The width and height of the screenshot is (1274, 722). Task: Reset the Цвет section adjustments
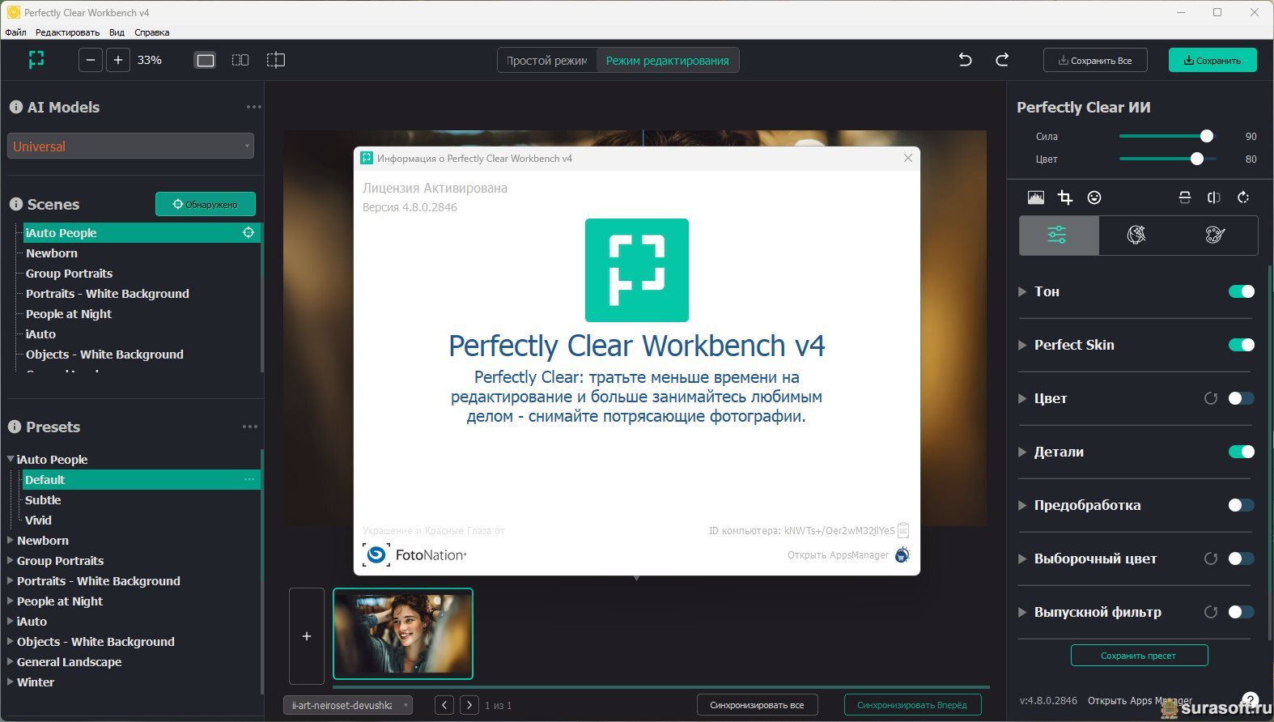[x=1211, y=398]
